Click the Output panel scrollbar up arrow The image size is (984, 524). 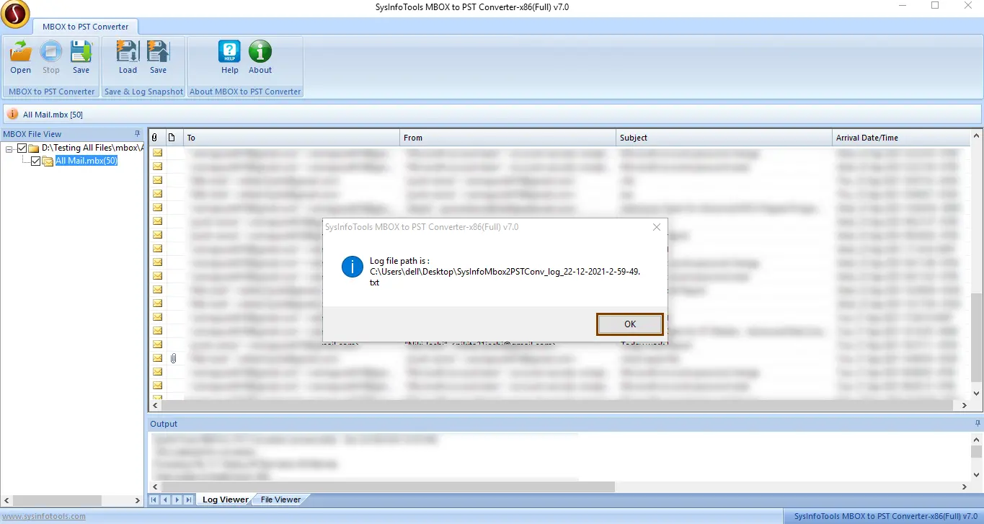(978, 438)
